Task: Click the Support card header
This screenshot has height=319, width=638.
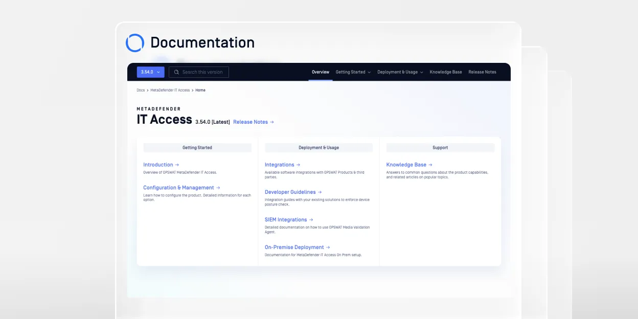Action: [x=440, y=148]
